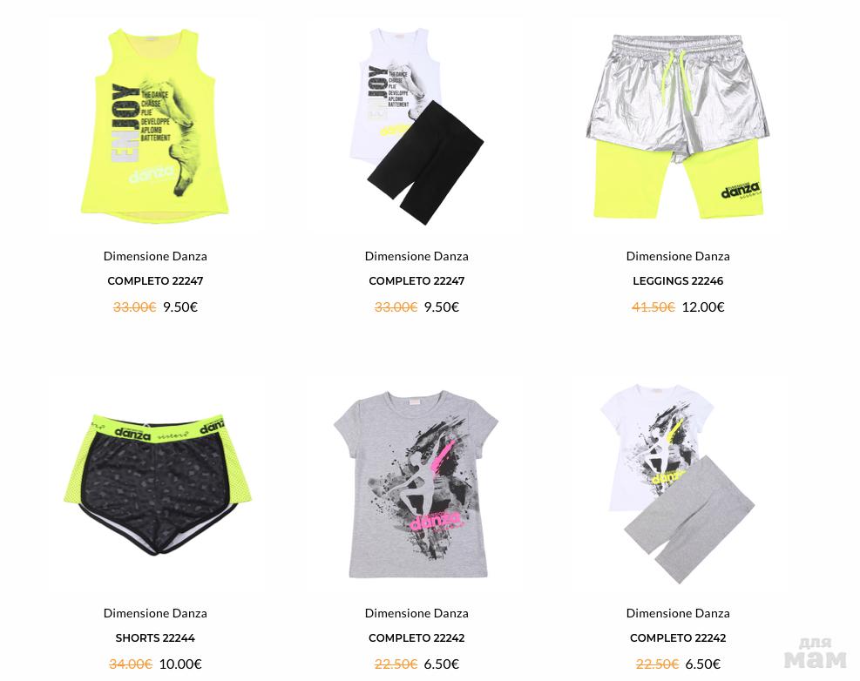Click the crossed-out 34.00€ original price
The height and width of the screenshot is (681, 860).
point(131,664)
